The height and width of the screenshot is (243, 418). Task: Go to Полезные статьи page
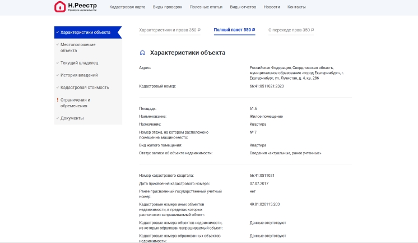pos(206,7)
